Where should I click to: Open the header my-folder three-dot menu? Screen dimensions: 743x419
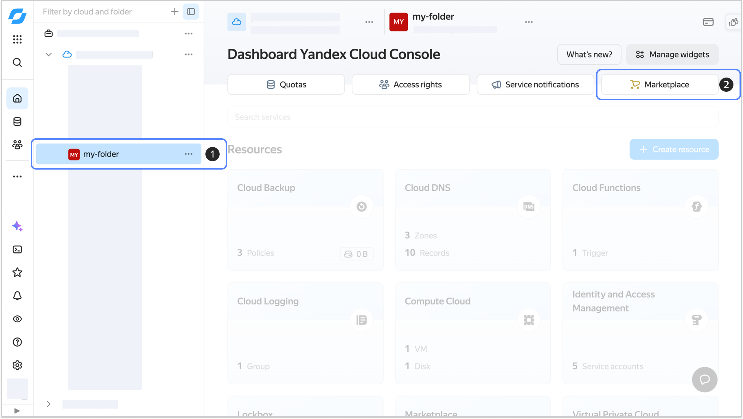[529, 22]
